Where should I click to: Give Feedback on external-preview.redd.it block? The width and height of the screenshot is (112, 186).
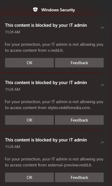tap(79, 177)
